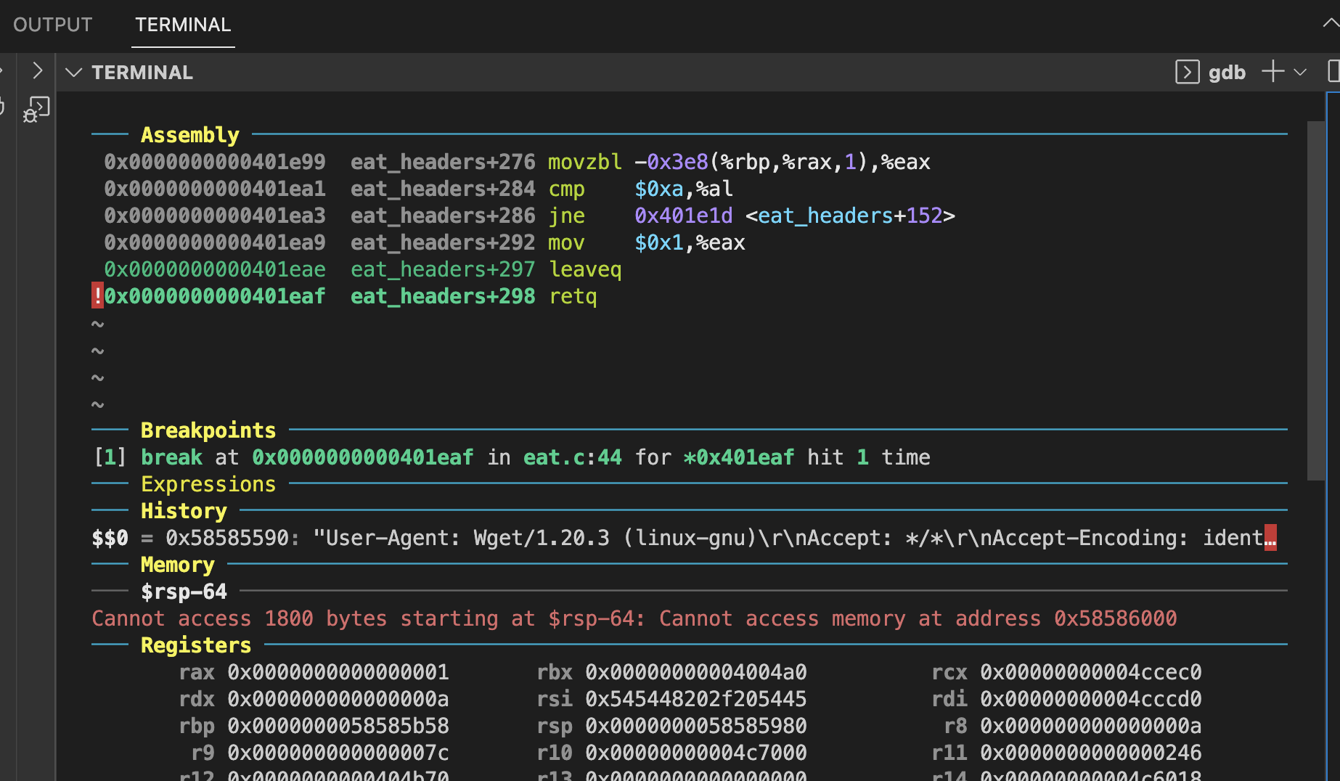1340x781 pixels.
Task: Click the memory access error message
Action: pos(634,618)
